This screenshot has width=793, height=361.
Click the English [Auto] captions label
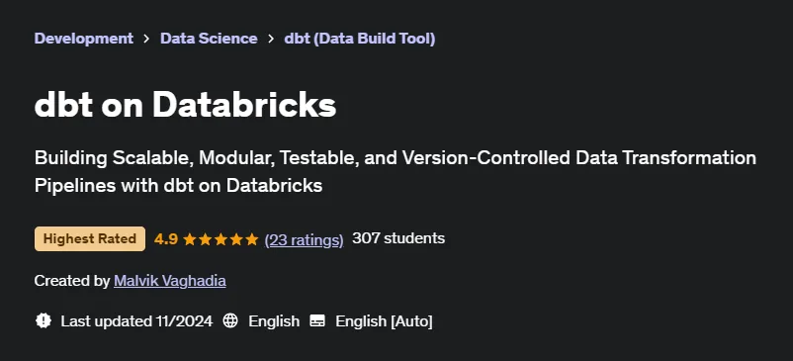click(384, 321)
